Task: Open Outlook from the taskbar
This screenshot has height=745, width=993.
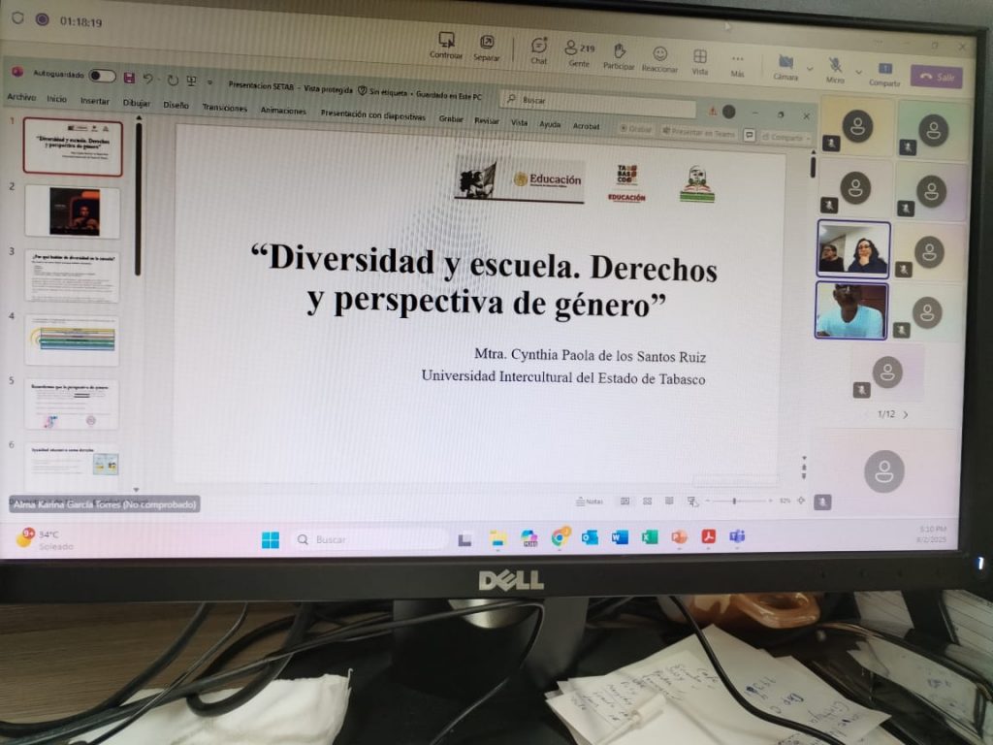Action: 590,537
